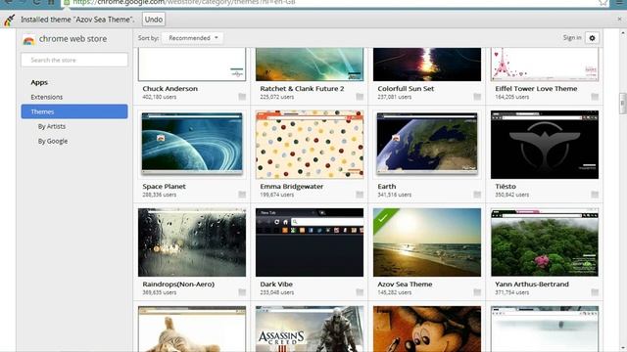Image resolution: width=627 pixels, height=352 pixels.
Task: Click the theme paintbrush icon in infobar
Action: tap(9, 20)
